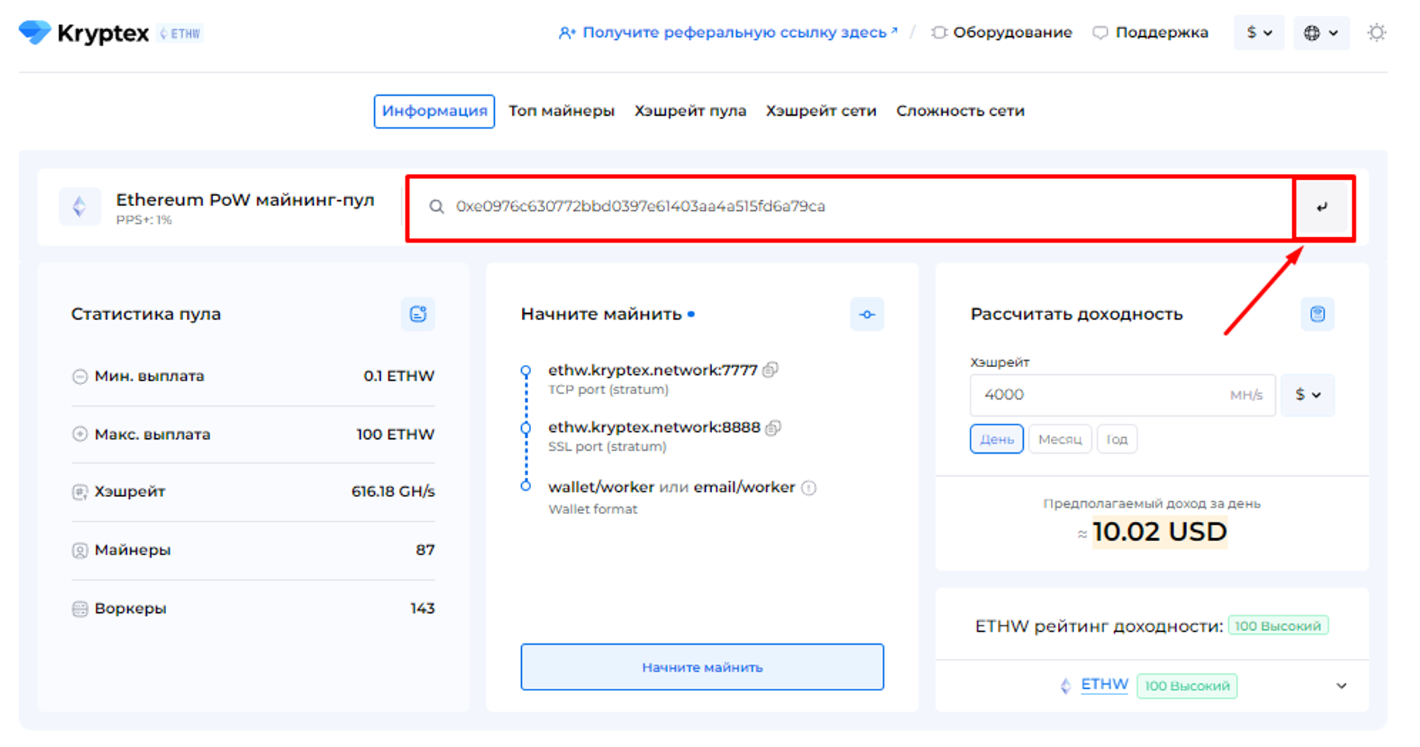Click the Хэшрейт row icon
The image size is (1420, 747).
coord(80,491)
